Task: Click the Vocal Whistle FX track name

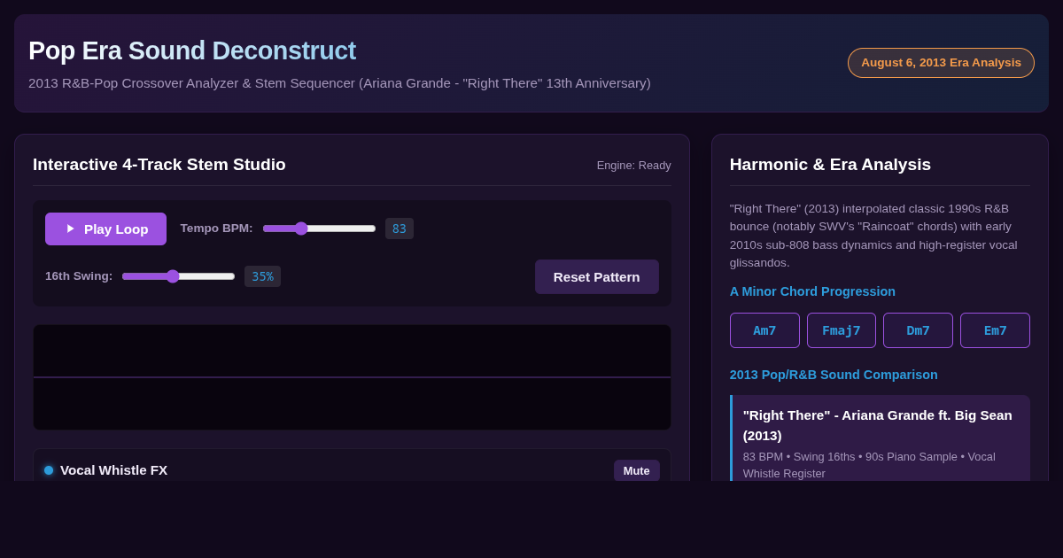Action: 113,470
